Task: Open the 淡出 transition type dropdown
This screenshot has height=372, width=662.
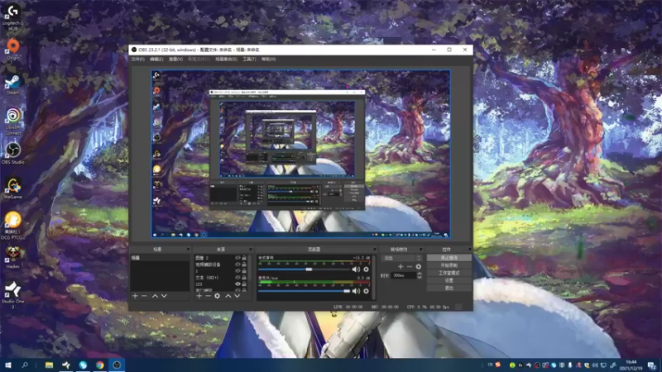Action: pos(401,258)
